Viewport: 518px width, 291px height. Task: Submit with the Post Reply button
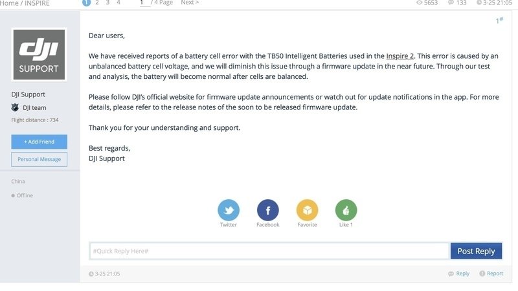pos(476,251)
